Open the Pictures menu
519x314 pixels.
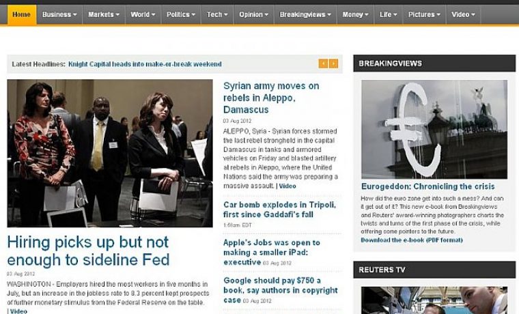pyautogui.click(x=424, y=14)
